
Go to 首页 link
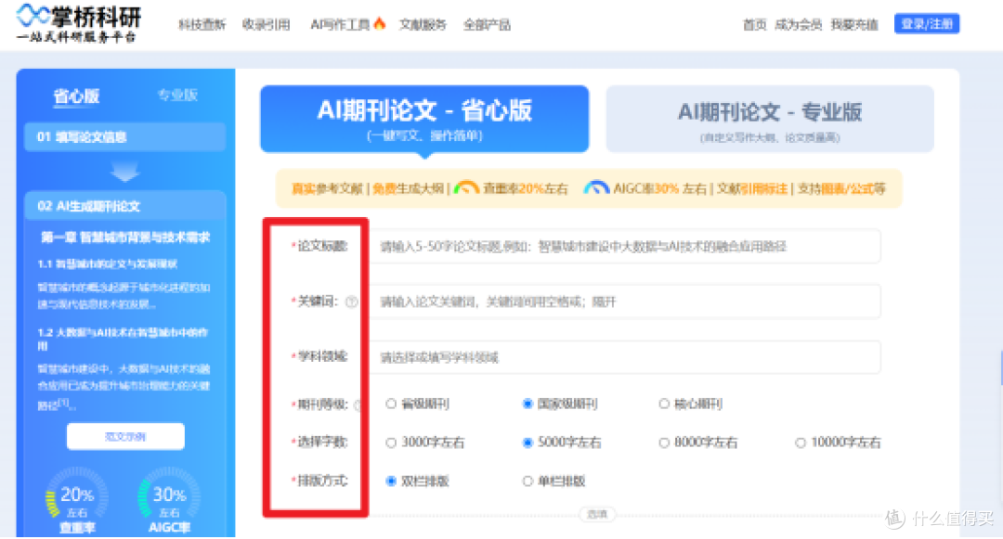754,25
